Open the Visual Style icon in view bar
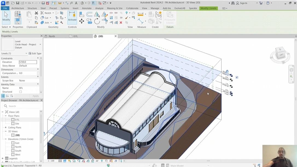This screenshot has width=297, height=167. click(65, 161)
